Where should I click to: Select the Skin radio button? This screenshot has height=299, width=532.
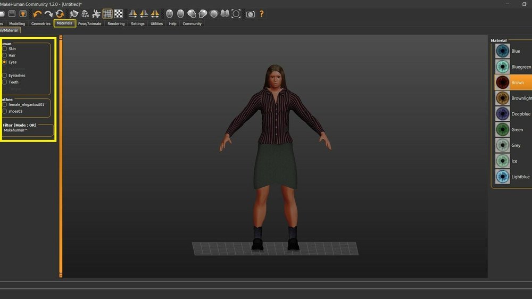(5, 48)
